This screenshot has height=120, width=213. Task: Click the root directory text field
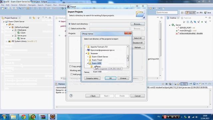point(109,24)
